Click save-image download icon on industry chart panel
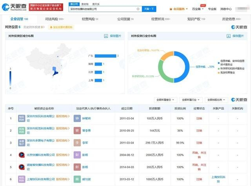 coord(229,36)
